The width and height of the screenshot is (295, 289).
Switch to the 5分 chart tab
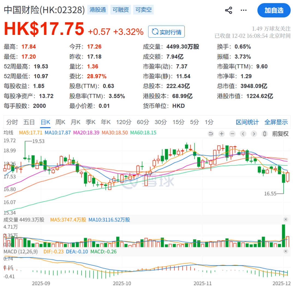194,122
